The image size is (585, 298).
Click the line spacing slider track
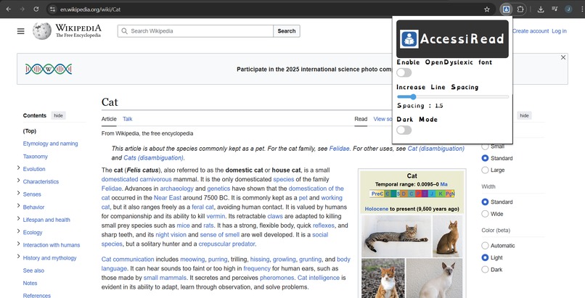[x=453, y=97]
